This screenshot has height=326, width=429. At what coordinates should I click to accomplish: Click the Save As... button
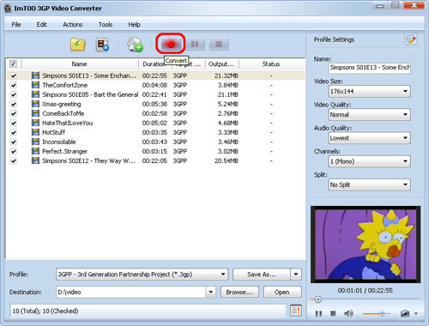[262, 275]
